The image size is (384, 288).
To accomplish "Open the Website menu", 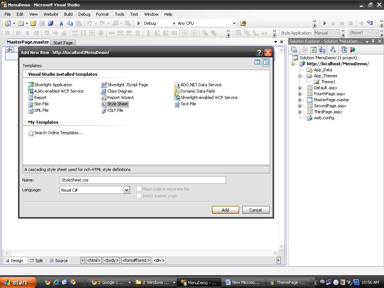I will (51, 14).
